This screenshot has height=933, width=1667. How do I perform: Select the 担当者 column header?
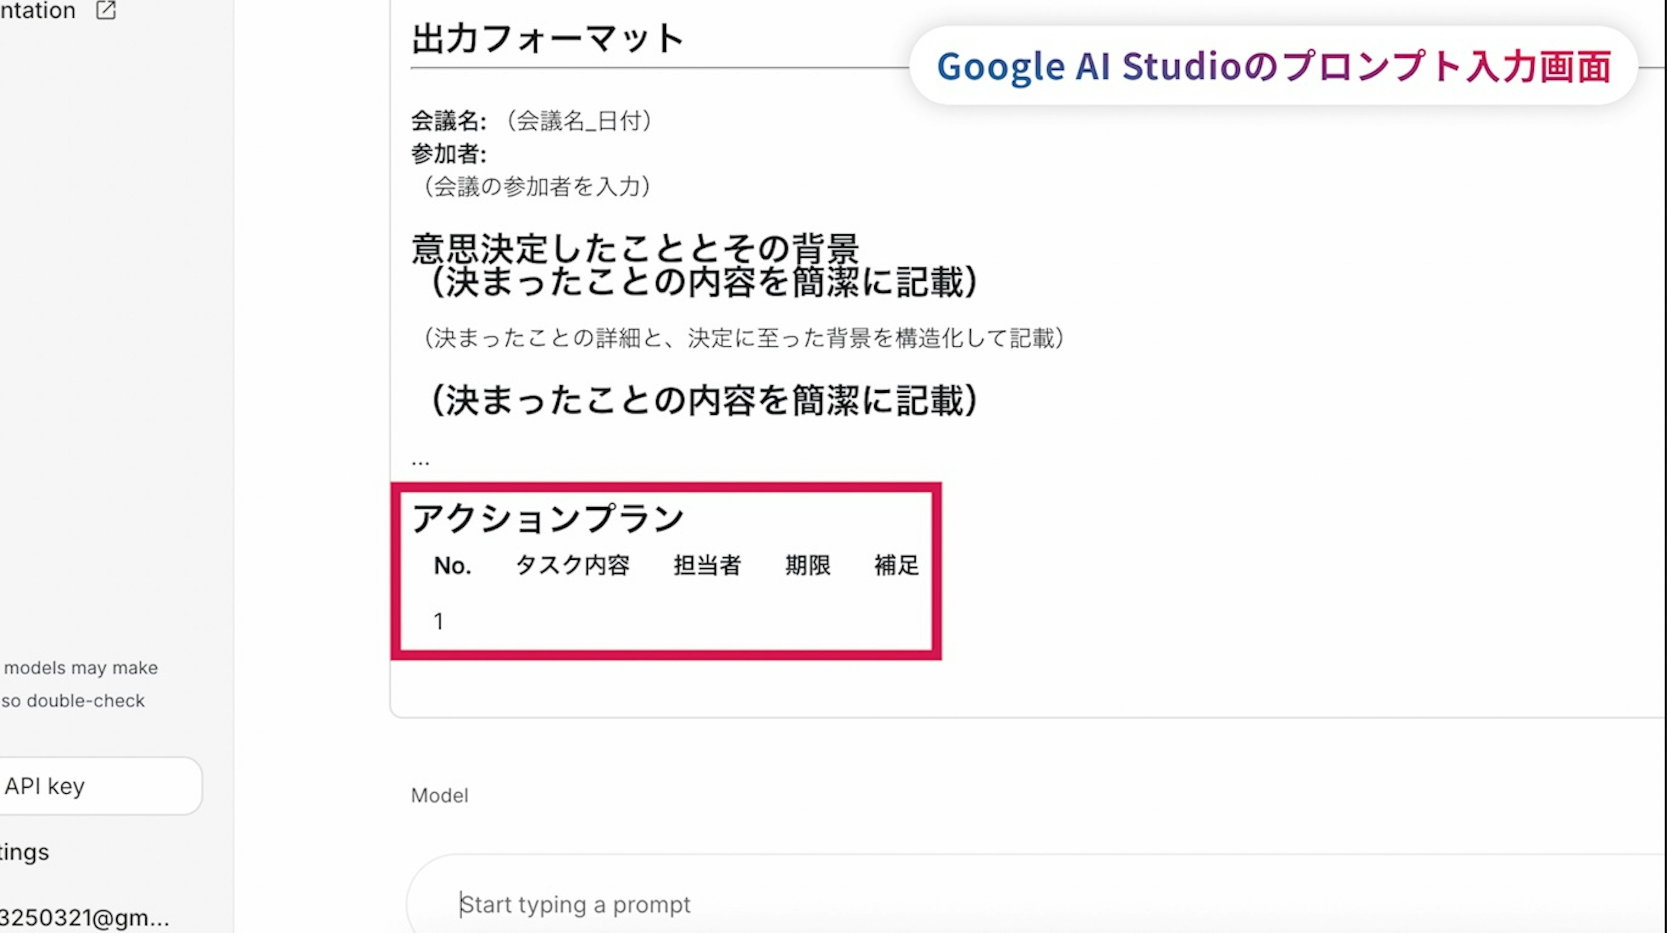[x=707, y=565]
